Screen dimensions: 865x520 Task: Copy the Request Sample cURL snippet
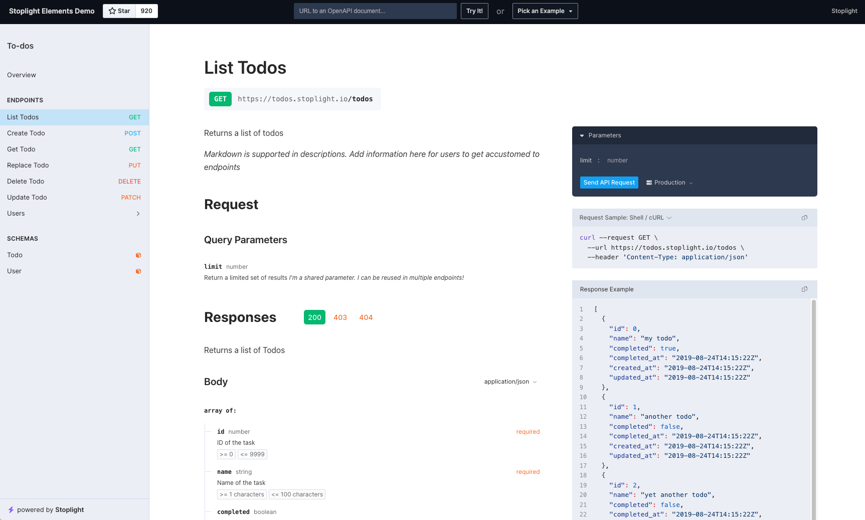804,218
